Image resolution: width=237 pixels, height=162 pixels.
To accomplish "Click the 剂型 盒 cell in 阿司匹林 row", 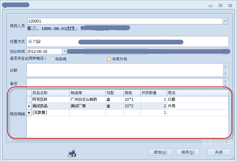I will (x=114, y=99).
